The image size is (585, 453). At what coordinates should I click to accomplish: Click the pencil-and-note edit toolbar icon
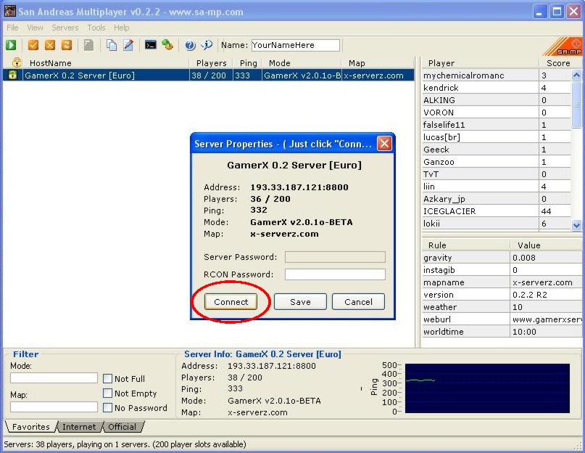(x=128, y=45)
